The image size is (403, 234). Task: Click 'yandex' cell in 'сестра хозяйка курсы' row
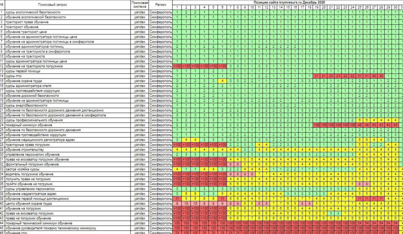pyautogui.click(x=140, y=169)
